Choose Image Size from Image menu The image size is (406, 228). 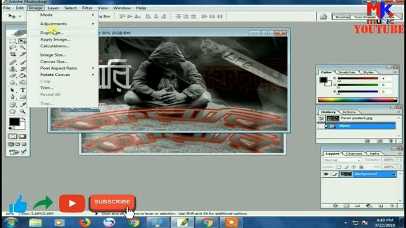click(x=53, y=55)
